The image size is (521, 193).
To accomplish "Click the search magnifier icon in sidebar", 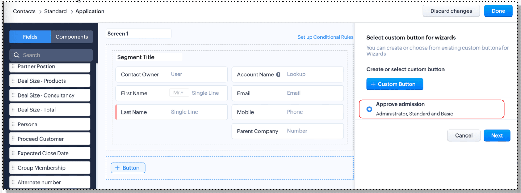I will tap(17, 55).
